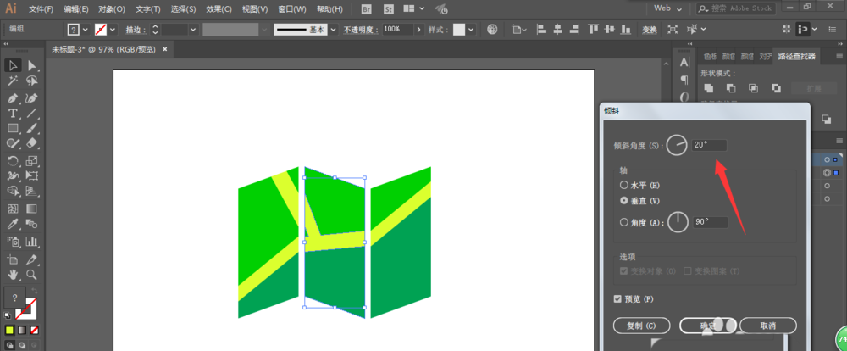Select the 水平 (H) axis radio button
The height and width of the screenshot is (351, 847).
coord(624,185)
